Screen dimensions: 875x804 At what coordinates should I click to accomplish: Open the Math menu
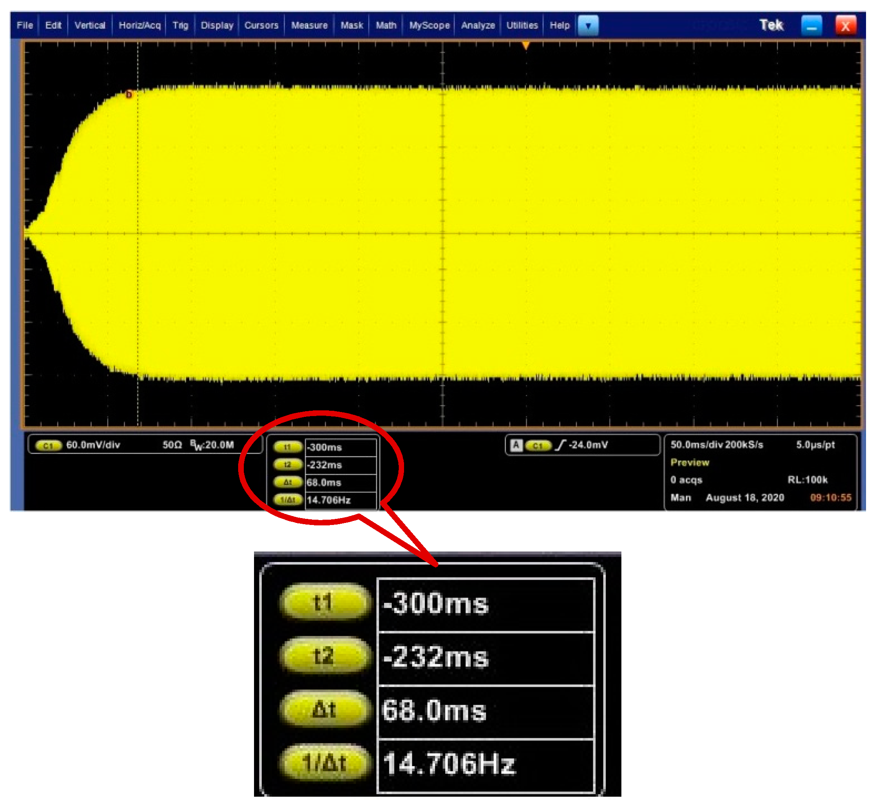(x=386, y=25)
